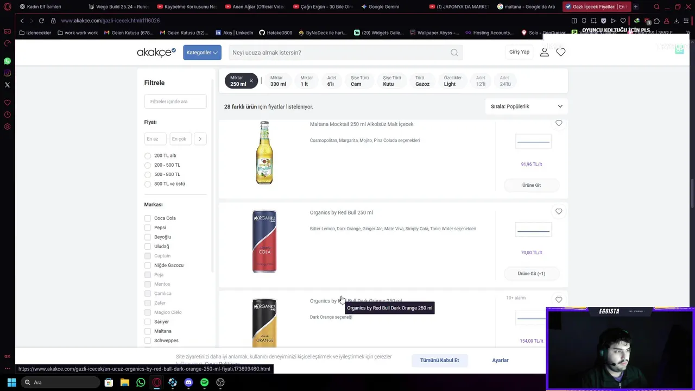The height and width of the screenshot is (391, 695).
Task: Open X (Twitter) in Opera sidebar
Action: (7, 85)
